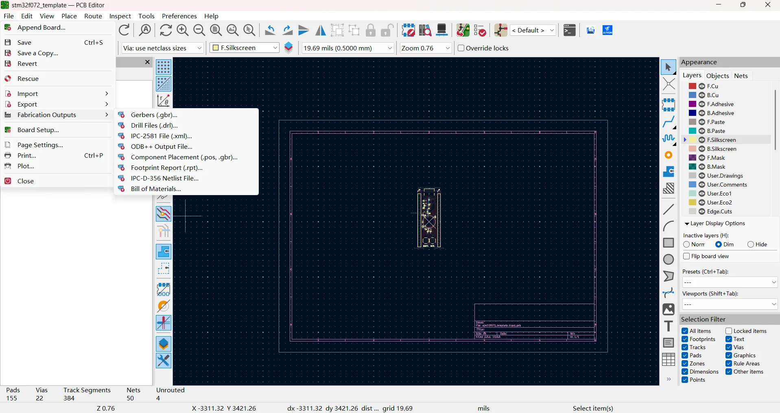Select the Add Text tool
The width and height of the screenshot is (780, 413).
coord(669,326)
